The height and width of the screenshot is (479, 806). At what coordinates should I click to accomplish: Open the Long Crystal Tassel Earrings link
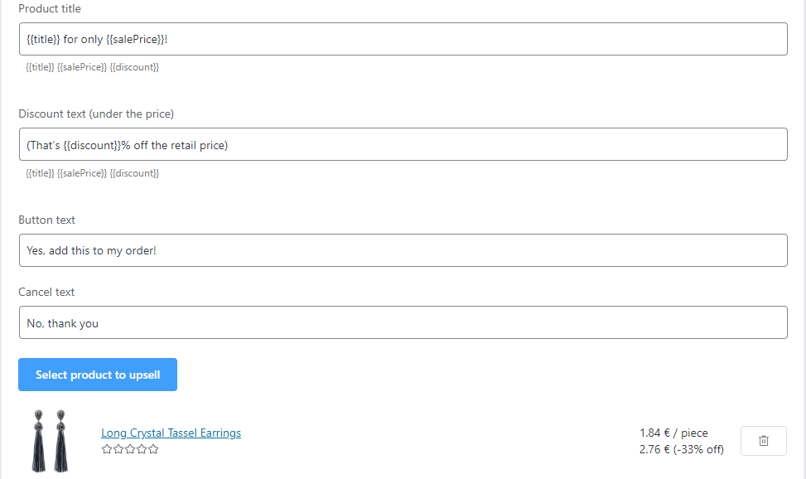pyautogui.click(x=171, y=433)
